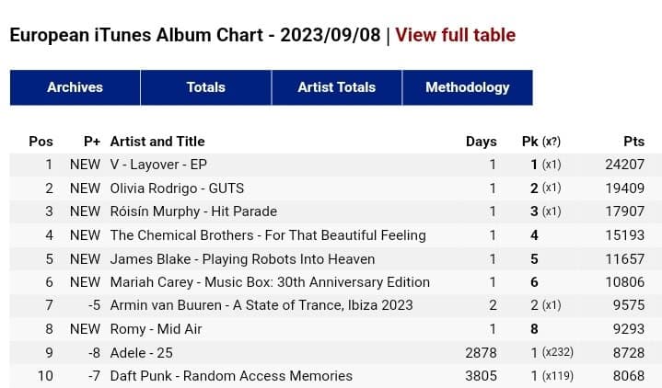This screenshot has height=388, width=662.
Task: Click The Chemical Brothers album entry
Action: (x=268, y=235)
